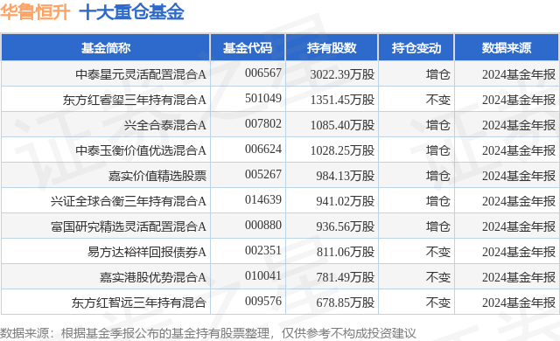The height and width of the screenshot is (341, 560).
Task: Open fund 东方红睿玺三年持有混合A
Action: (135, 100)
